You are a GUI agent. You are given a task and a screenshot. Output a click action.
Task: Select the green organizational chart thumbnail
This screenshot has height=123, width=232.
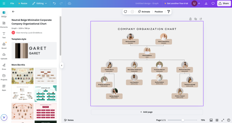click(x=46, y=94)
